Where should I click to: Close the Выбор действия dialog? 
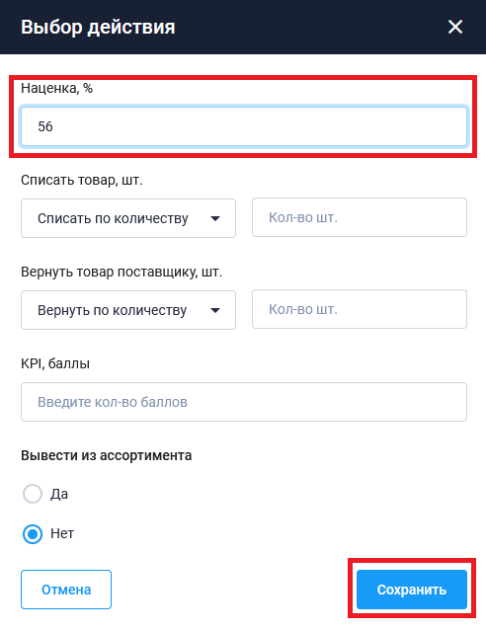[x=455, y=27]
